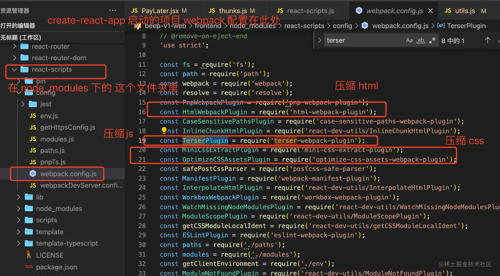
Task: Click 'HtmlWebpackPlugin' identifier on line 16
Action: (x=215, y=112)
